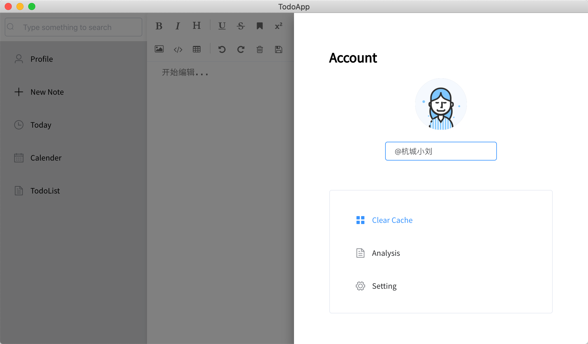Click the bookmark mark icon
Screen dimensions: 588x344
click(260, 26)
